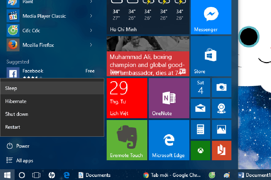The height and width of the screenshot is (180, 271).
Task: Open the OneNote tile
Action: (x=169, y=98)
